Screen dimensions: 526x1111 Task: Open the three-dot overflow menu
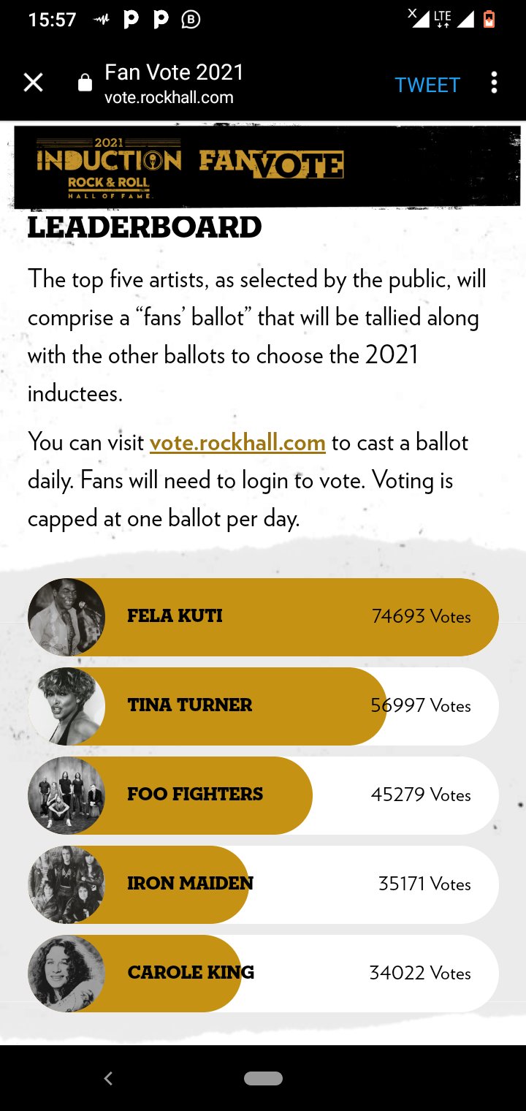click(x=494, y=83)
